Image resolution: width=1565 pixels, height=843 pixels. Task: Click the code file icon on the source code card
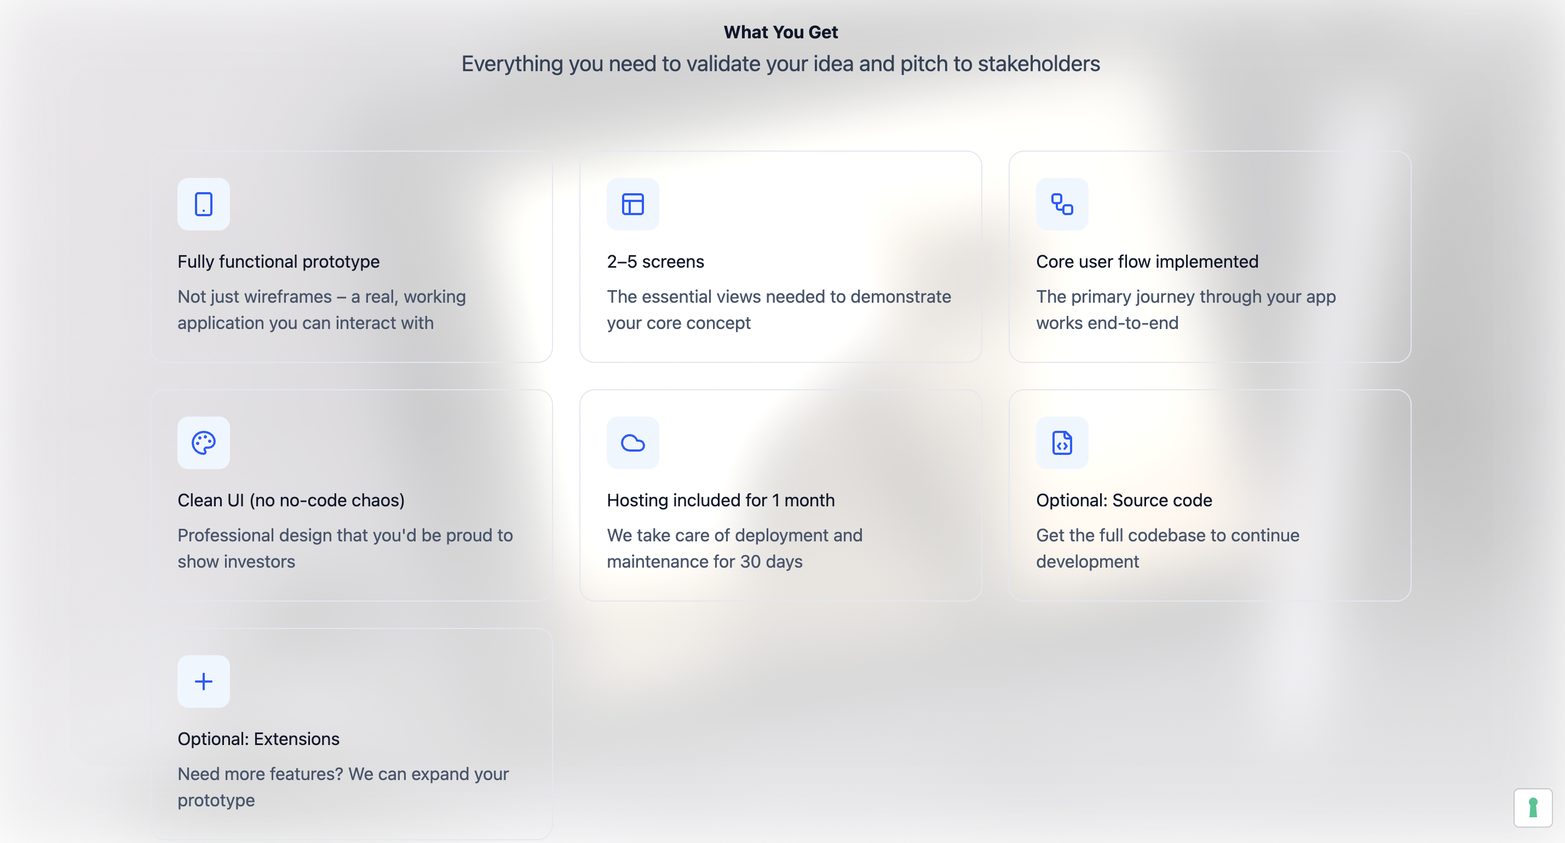coord(1061,443)
